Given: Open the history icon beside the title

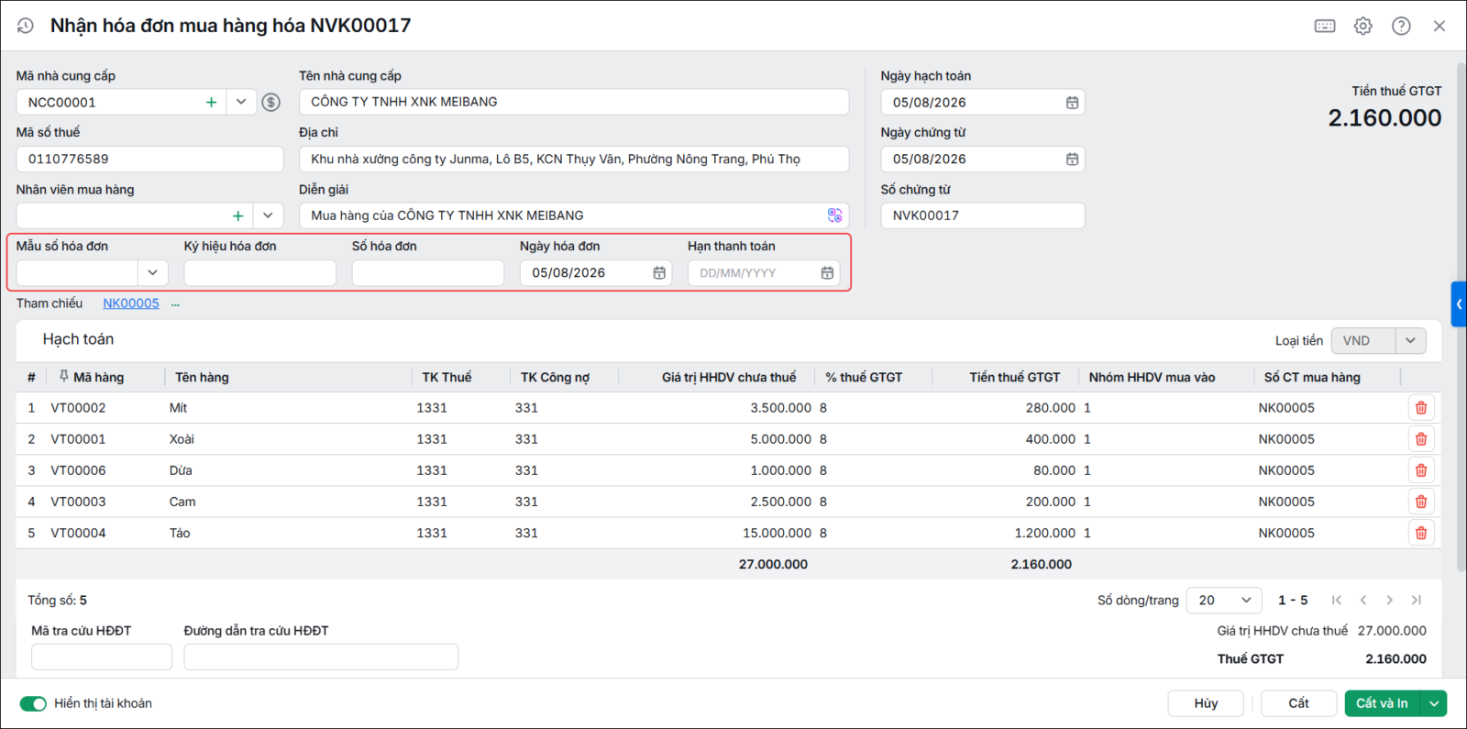Looking at the screenshot, I should click(x=25, y=26).
